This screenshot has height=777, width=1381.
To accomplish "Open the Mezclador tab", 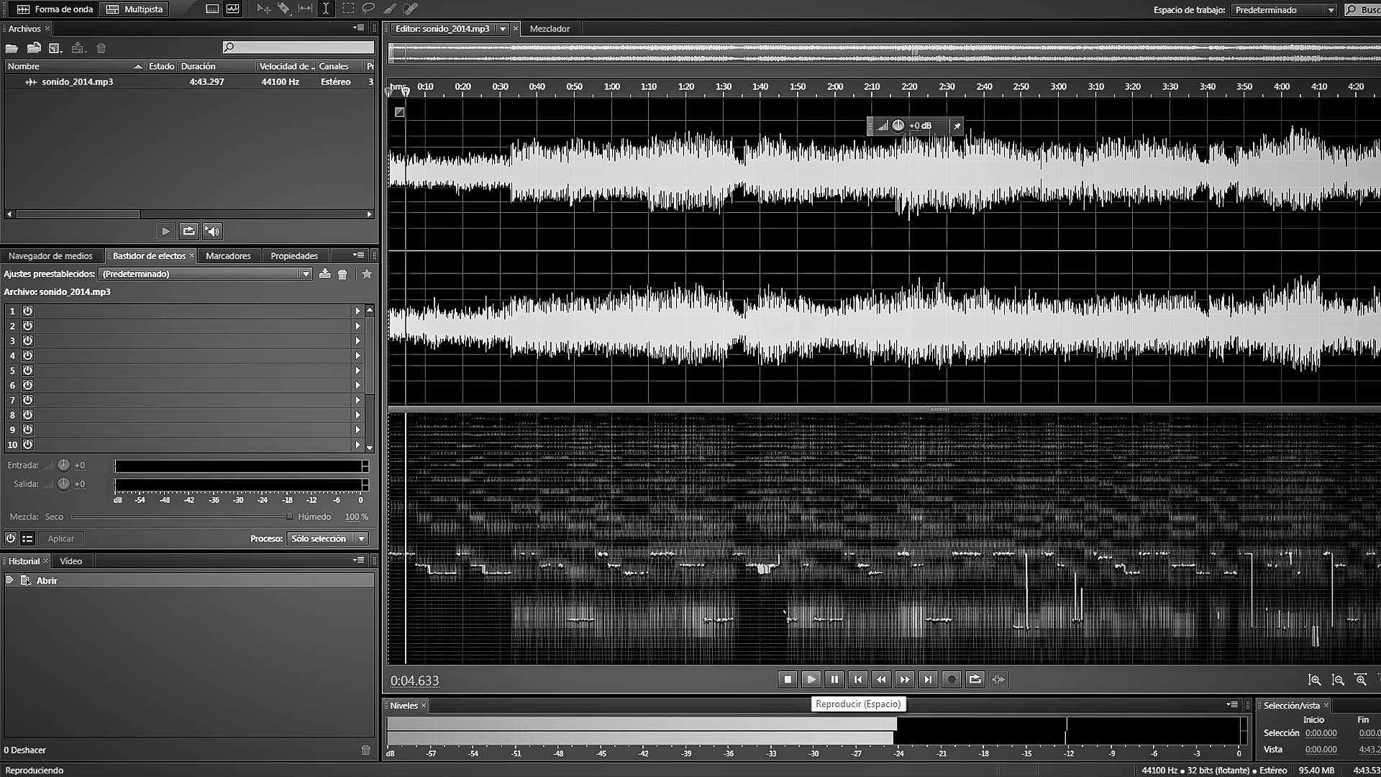I will click(550, 29).
